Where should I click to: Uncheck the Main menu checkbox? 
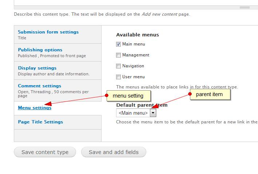pyautogui.click(x=118, y=44)
